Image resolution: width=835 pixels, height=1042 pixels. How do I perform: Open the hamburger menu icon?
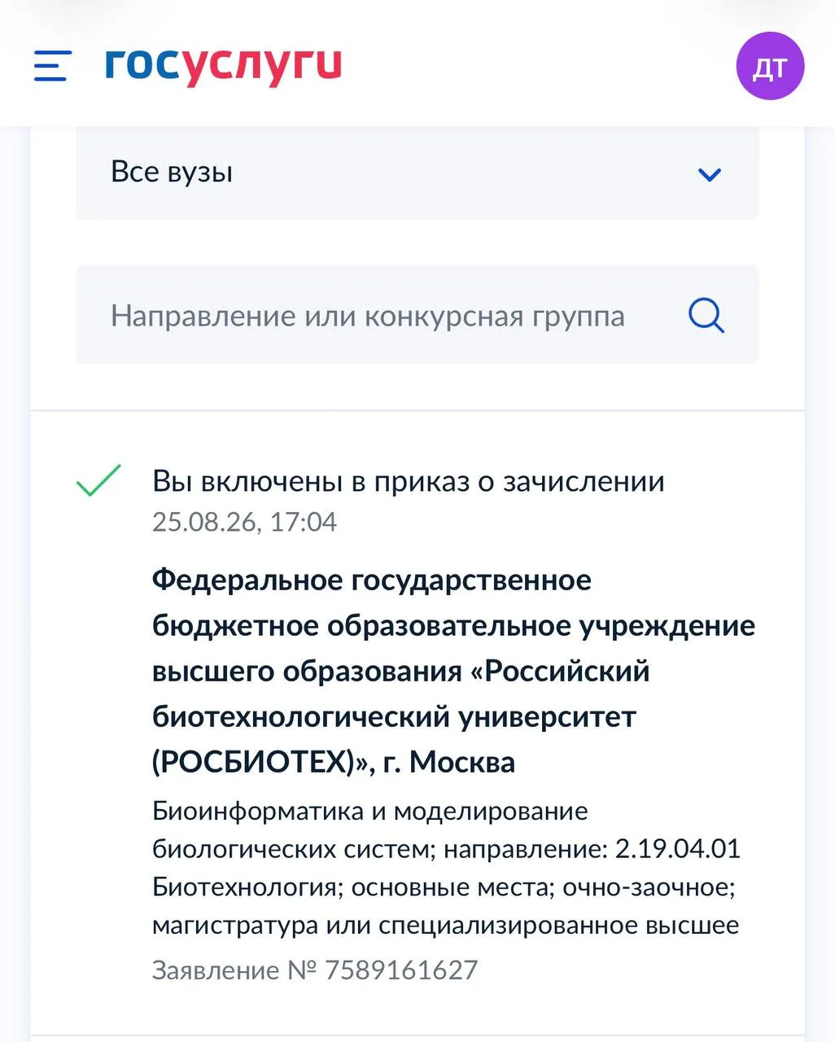coord(53,65)
